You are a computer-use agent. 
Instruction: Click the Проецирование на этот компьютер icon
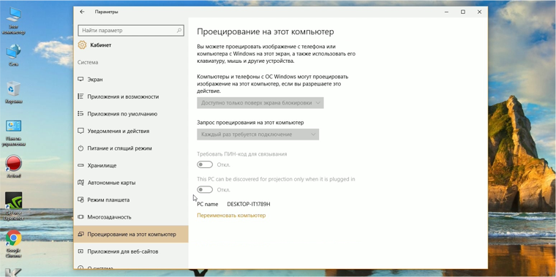pyautogui.click(x=80, y=234)
